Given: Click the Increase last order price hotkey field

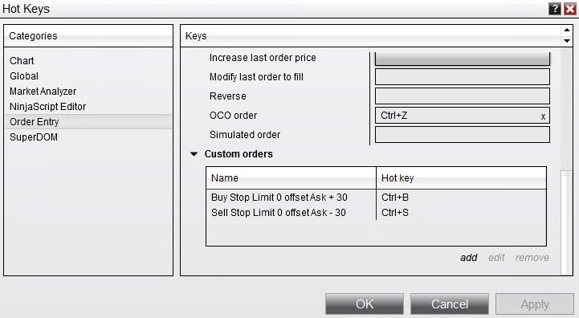Looking at the screenshot, I should pyautogui.click(x=463, y=59).
